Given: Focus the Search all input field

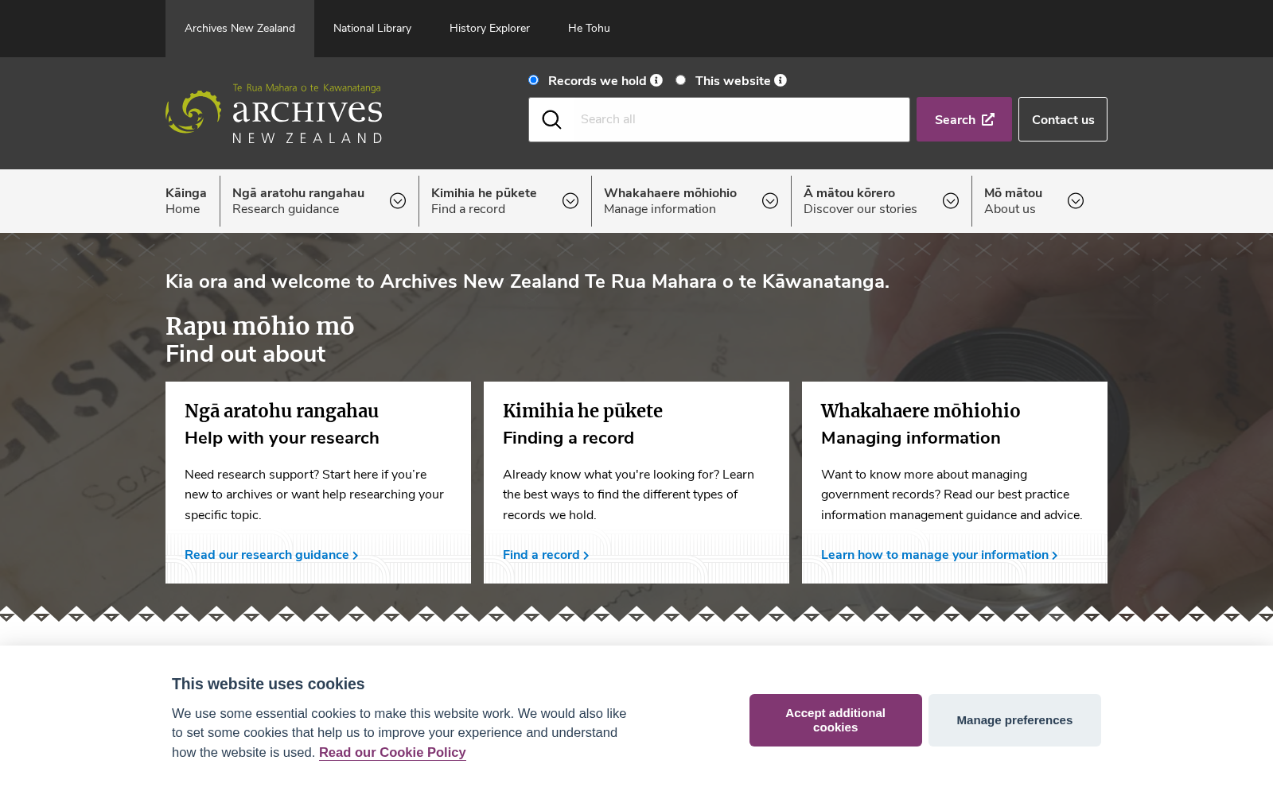Looking at the screenshot, I should click(x=719, y=119).
